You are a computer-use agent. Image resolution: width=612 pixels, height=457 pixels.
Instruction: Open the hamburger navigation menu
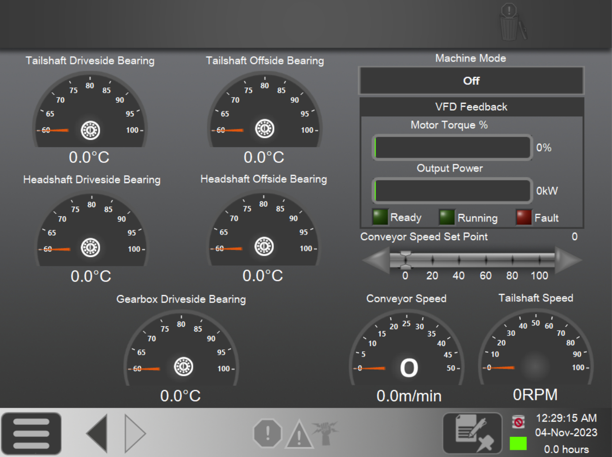tap(31, 433)
